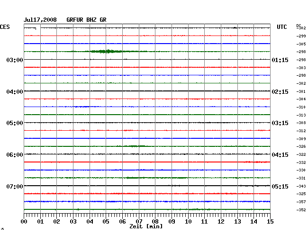Click minute label 12 on time axis
This screenshot has height=234, width=308.
(221, 222)
